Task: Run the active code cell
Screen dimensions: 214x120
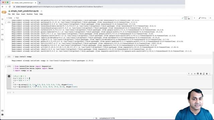Action: click(9, 76)
